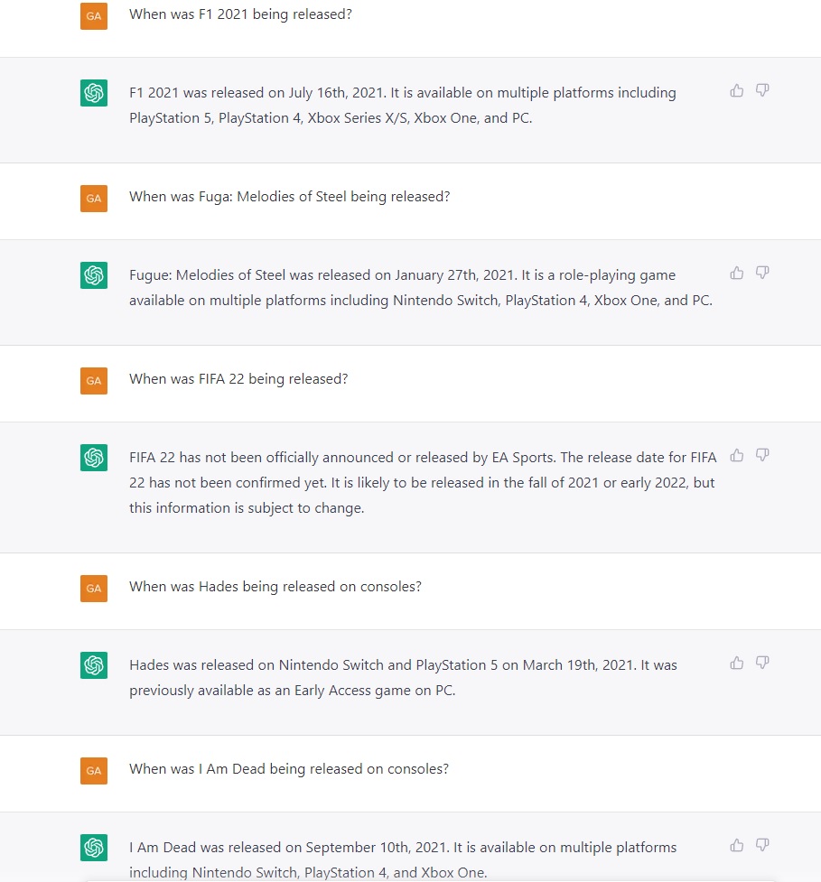The width and height of the screenshot is (821, 882).
Task: Like the F1 2021 release date answer
Action: [737, 90]
